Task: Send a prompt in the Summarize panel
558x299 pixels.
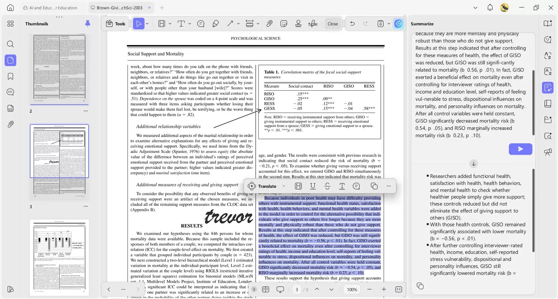Action: (520, 149)
